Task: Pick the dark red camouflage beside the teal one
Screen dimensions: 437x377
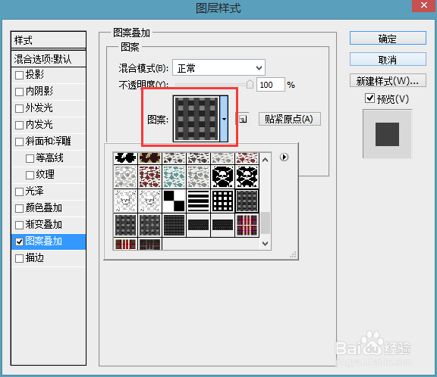Action: point(149,177)
